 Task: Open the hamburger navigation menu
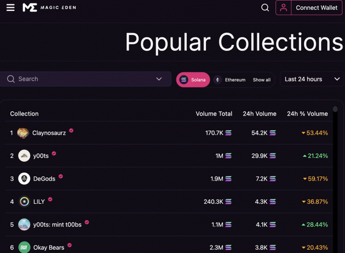click(x=10, y=8)
